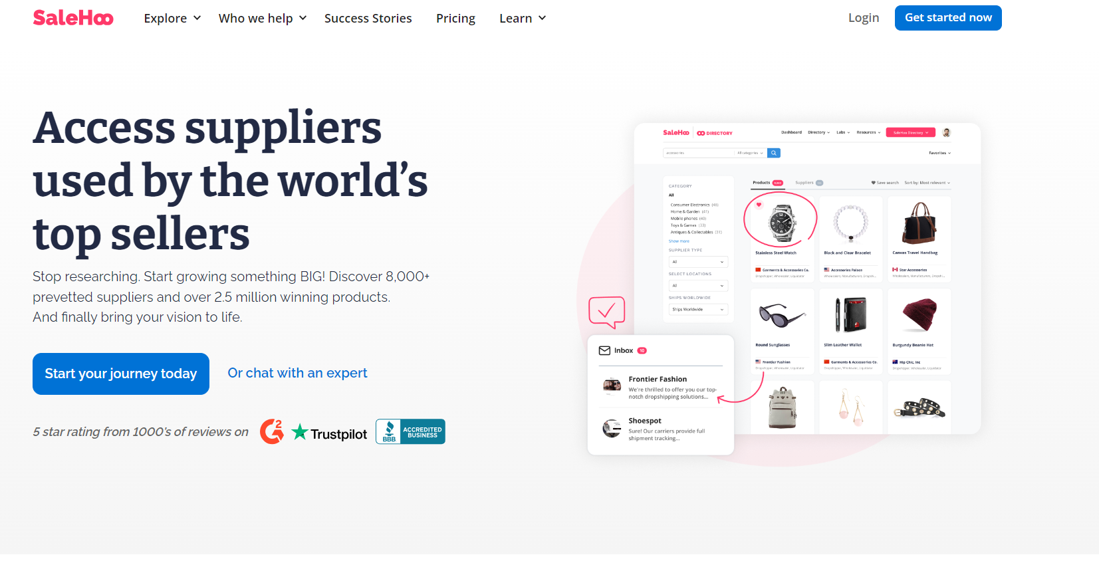Open the BBB Accredited Business badge
The width and height of the screenshot is (1099, 561).
coord(410,431)
